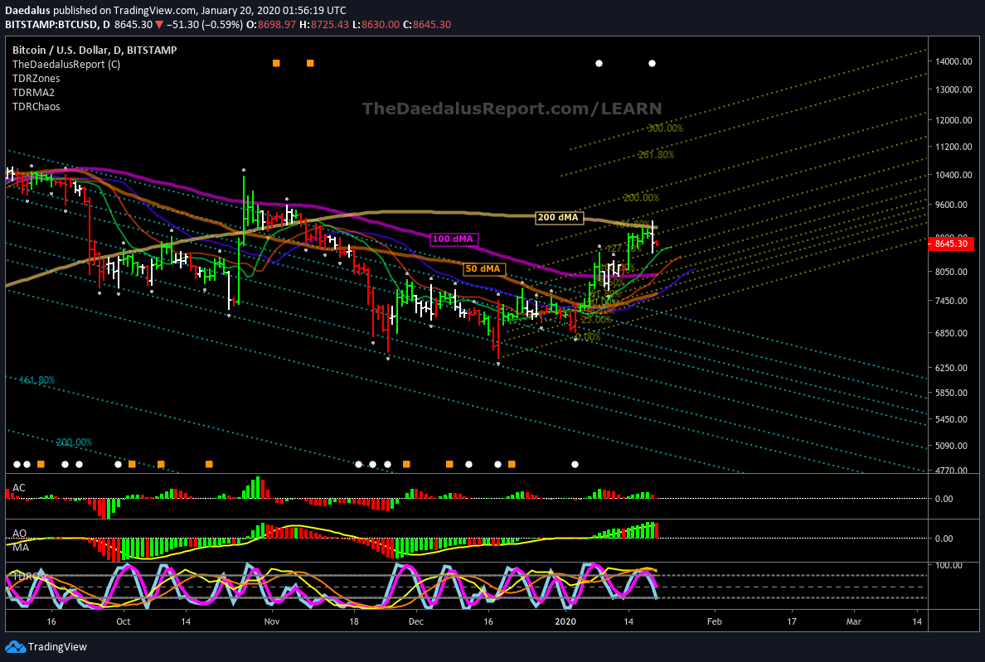Select the L:8630.00 low value

[376, 25]
